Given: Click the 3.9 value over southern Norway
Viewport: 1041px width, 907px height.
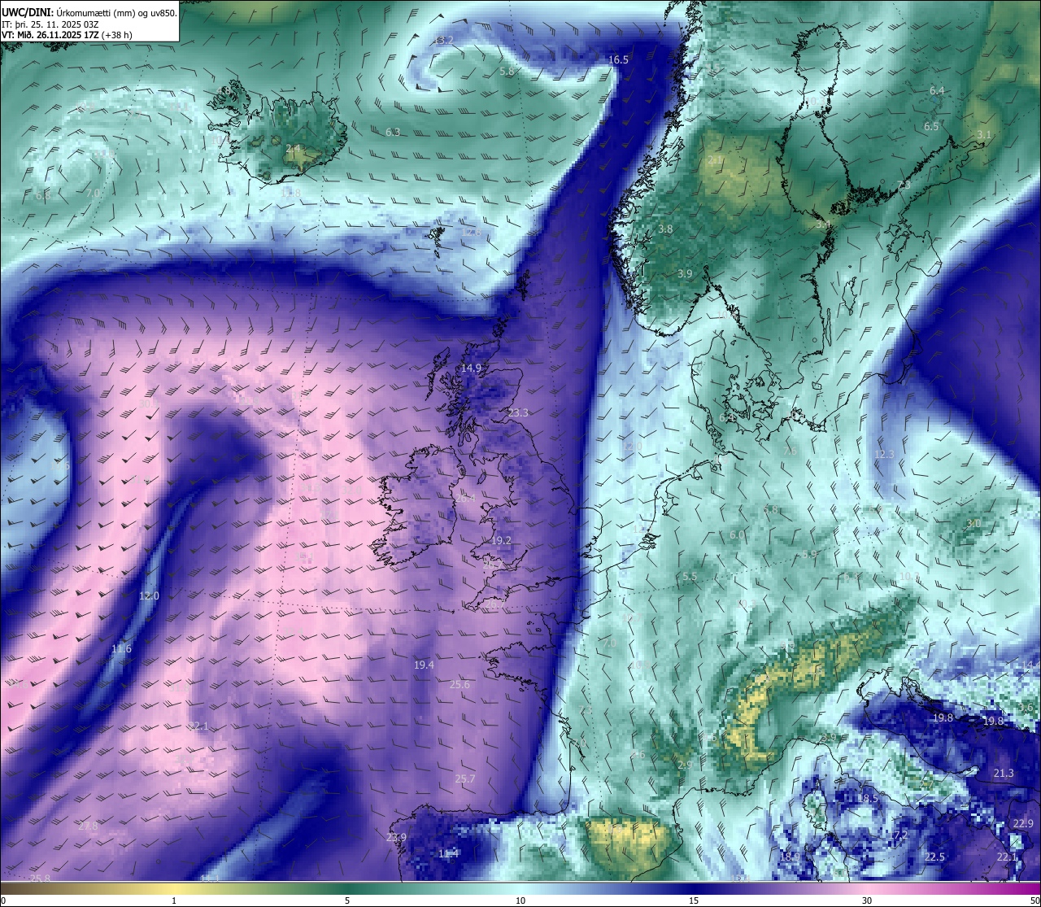Looking at the screenshot, I should 685,274.
